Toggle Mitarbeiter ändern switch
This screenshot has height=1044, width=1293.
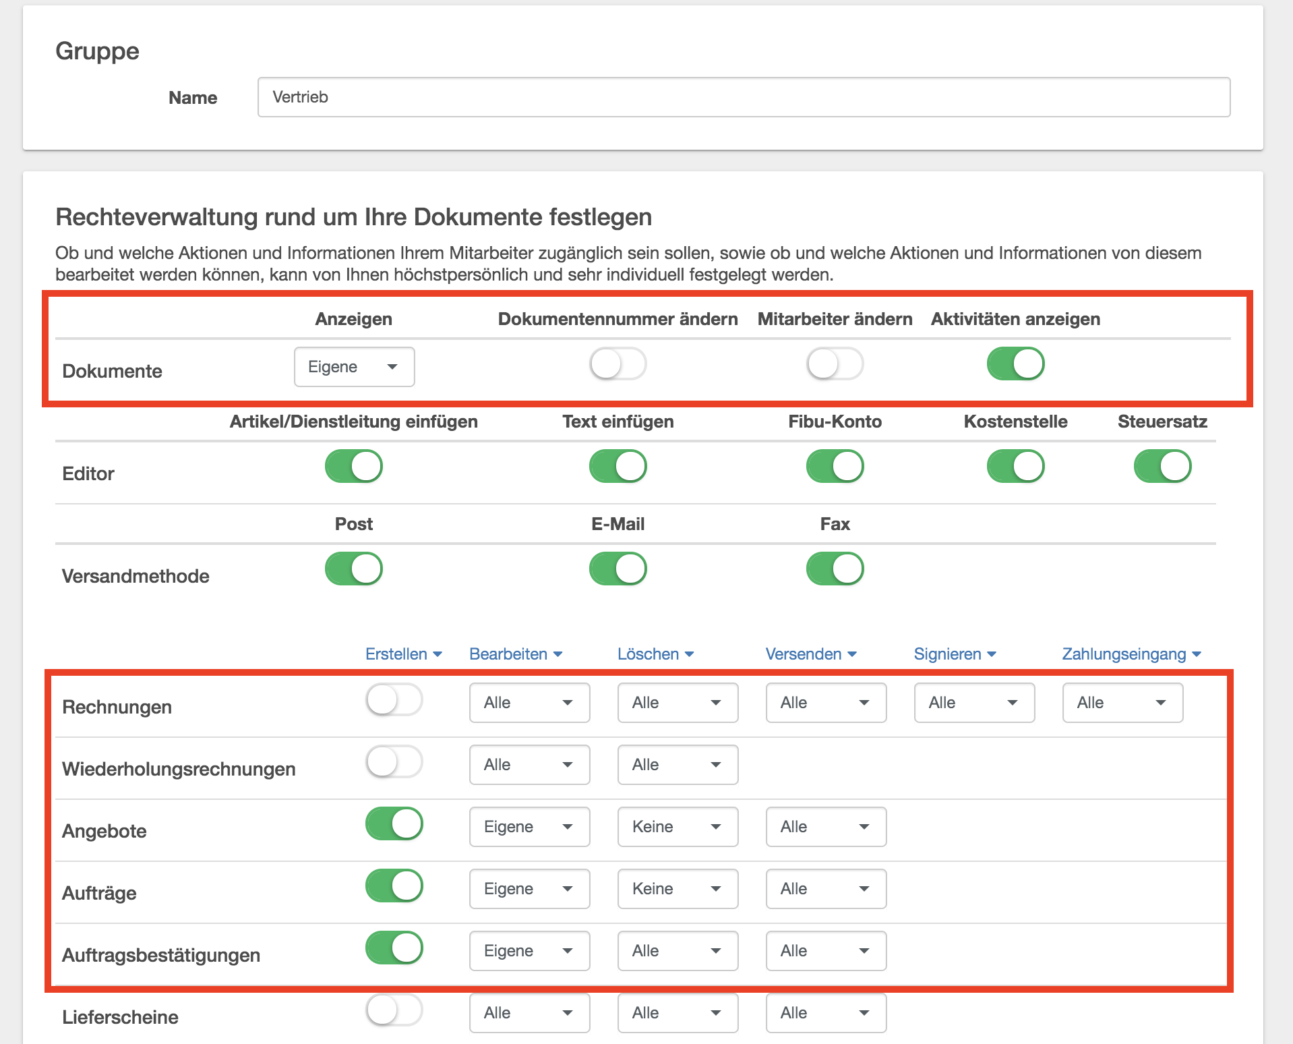(x=835, y=364)
